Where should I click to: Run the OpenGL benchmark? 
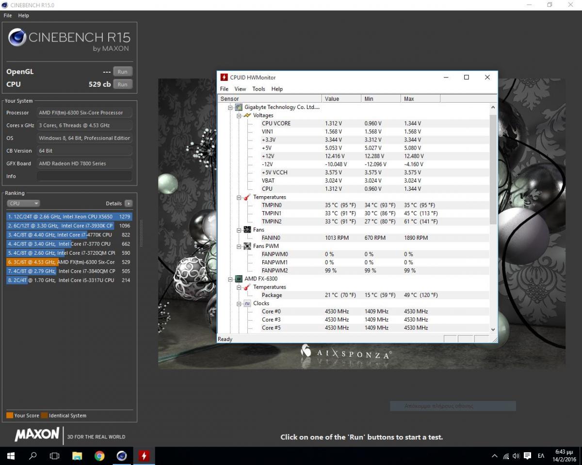coord(123,72)
